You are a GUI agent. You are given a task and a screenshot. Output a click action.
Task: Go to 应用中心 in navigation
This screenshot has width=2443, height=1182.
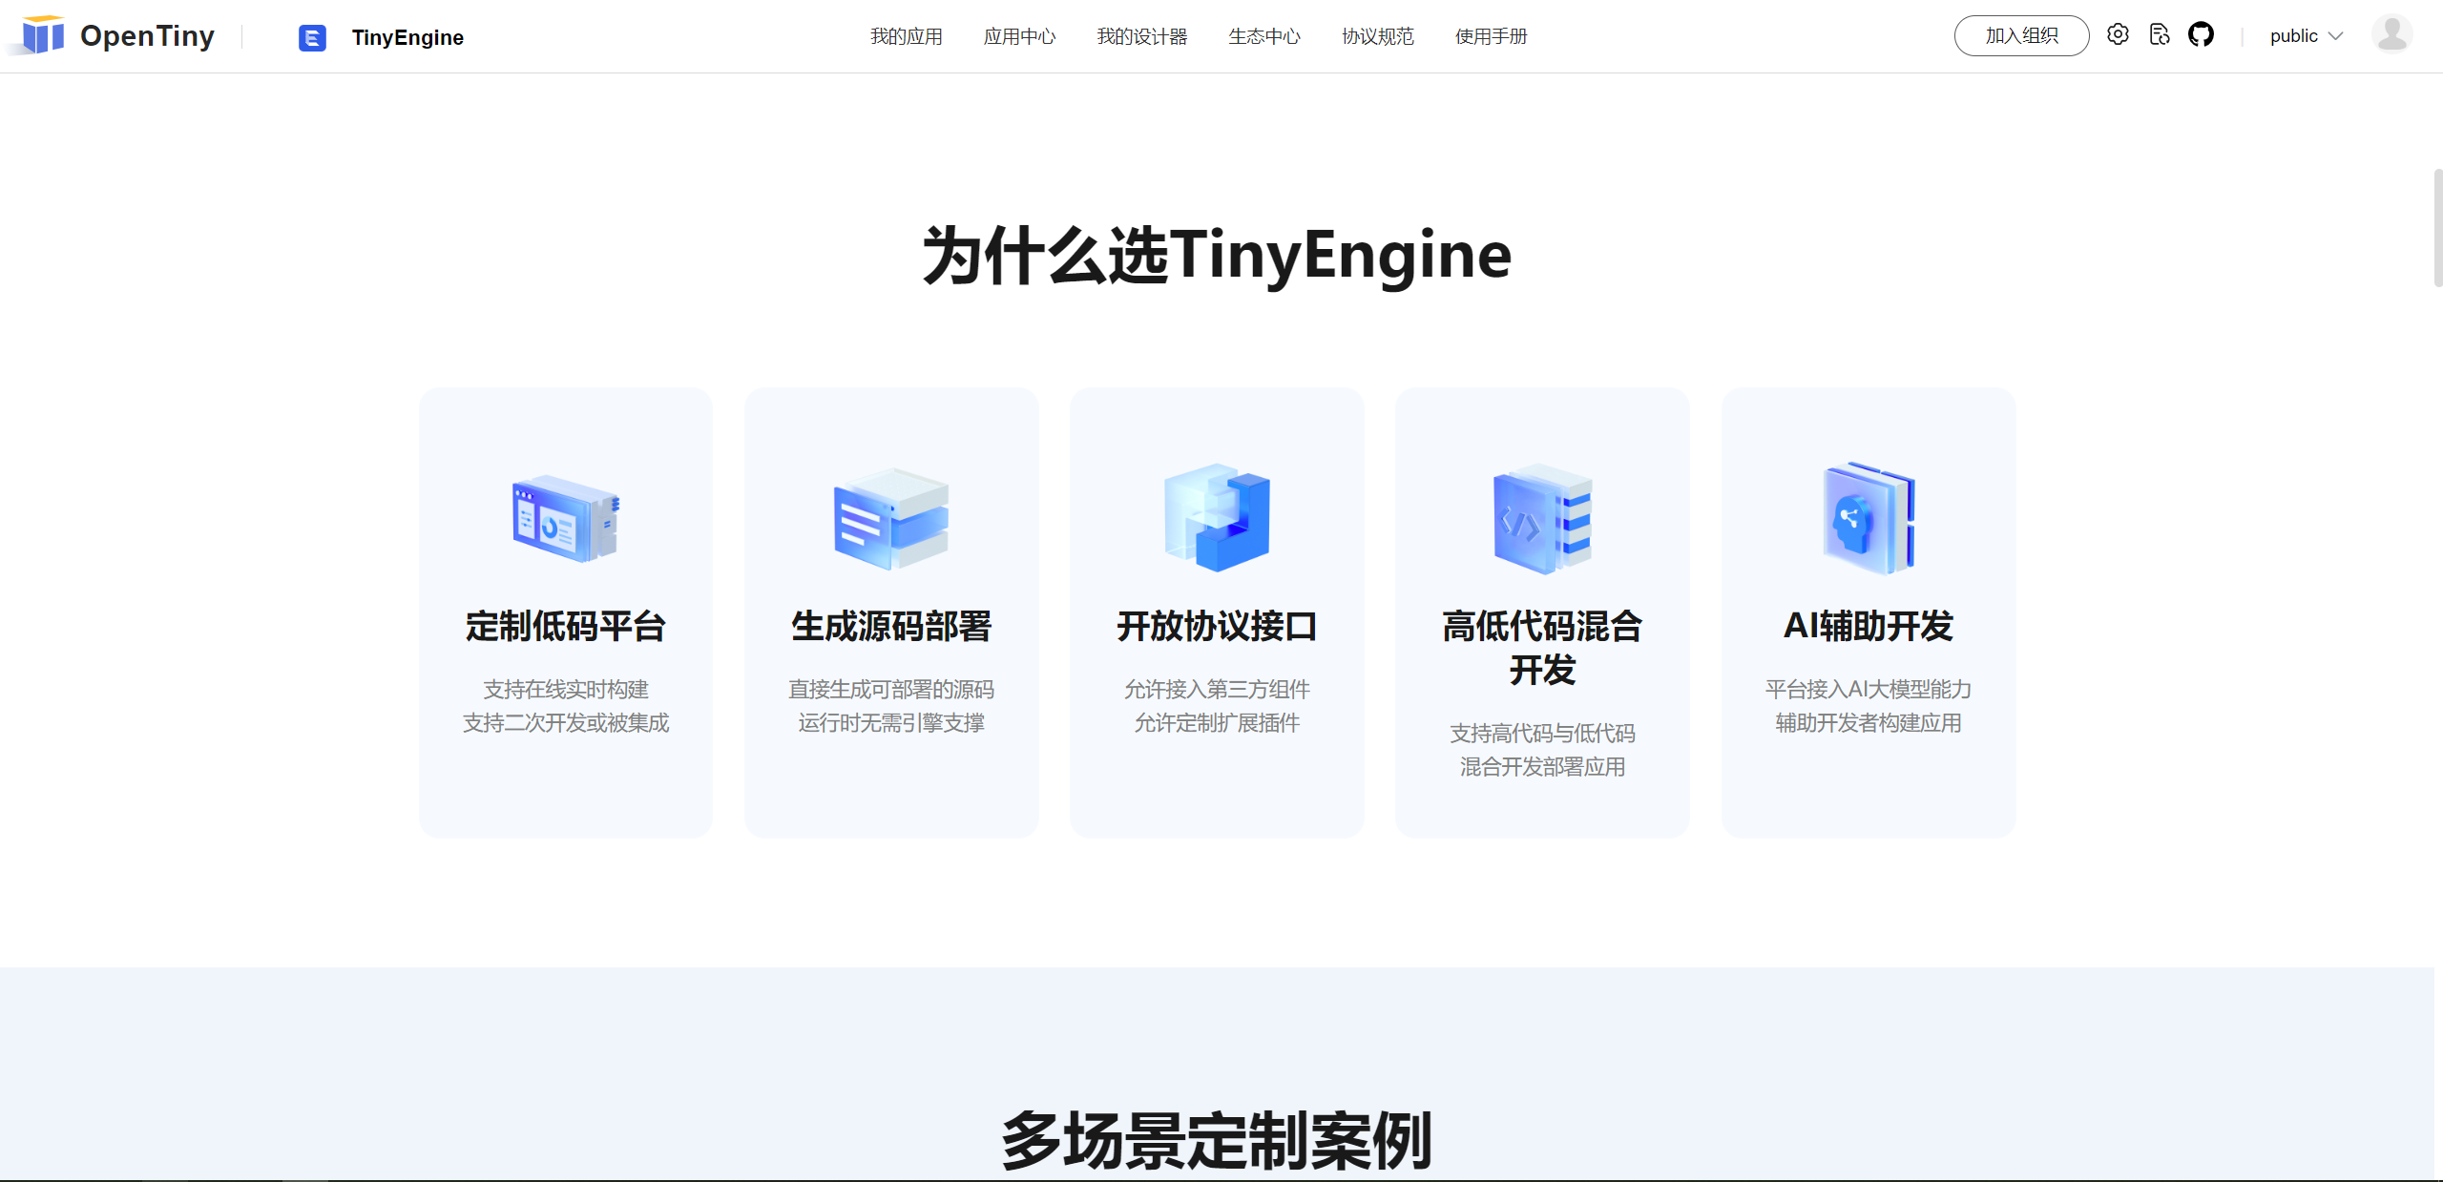point(1019,36)
